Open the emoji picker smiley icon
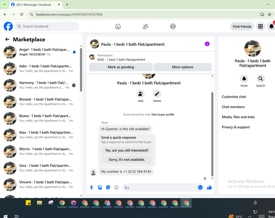The image size is (275, 218). (200, 187)
